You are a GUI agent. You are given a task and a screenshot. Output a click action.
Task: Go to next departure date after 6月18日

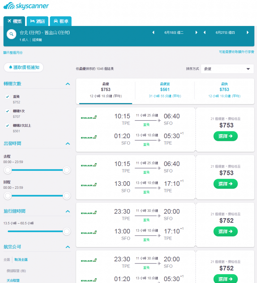196,33
